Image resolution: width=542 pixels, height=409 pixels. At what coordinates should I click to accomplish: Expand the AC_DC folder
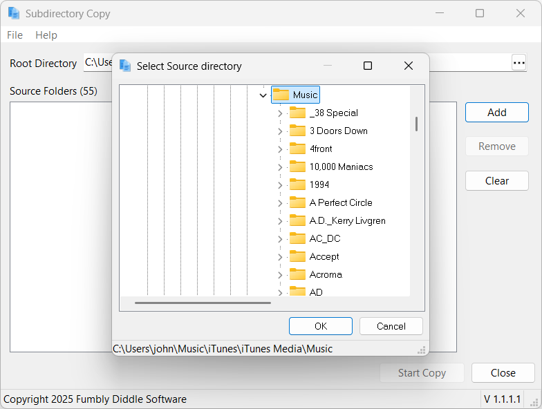pos(280,239)
